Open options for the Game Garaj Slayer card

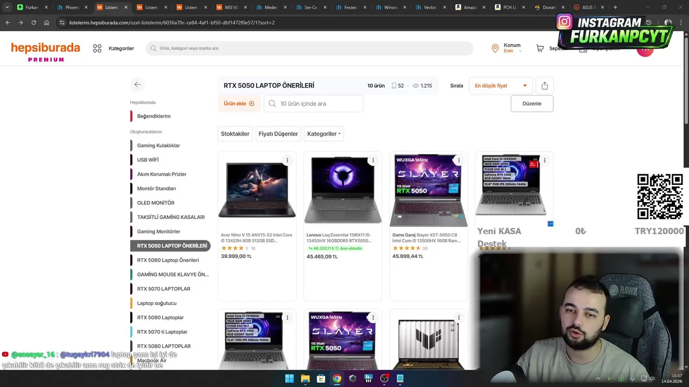pos(459,160)
